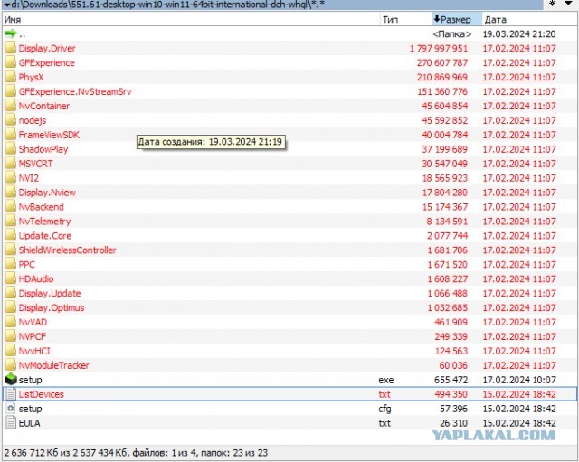Click the current path text in the path bar
The image size is (579, 462).
point(168,5)
